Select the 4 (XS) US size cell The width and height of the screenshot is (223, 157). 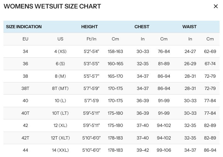pos(60,51)
